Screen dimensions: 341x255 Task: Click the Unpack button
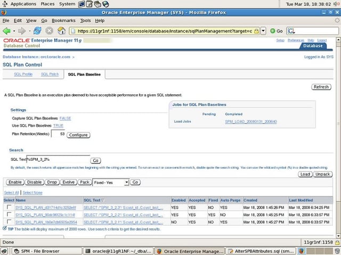point(323,174)
